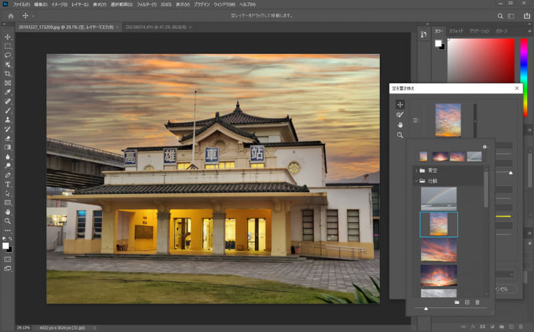Select Hand tool in sky replacement dialog
Image resolution: width=534 pixels, height=332 pixels.
pyautogui.click(x=400, y=125)
